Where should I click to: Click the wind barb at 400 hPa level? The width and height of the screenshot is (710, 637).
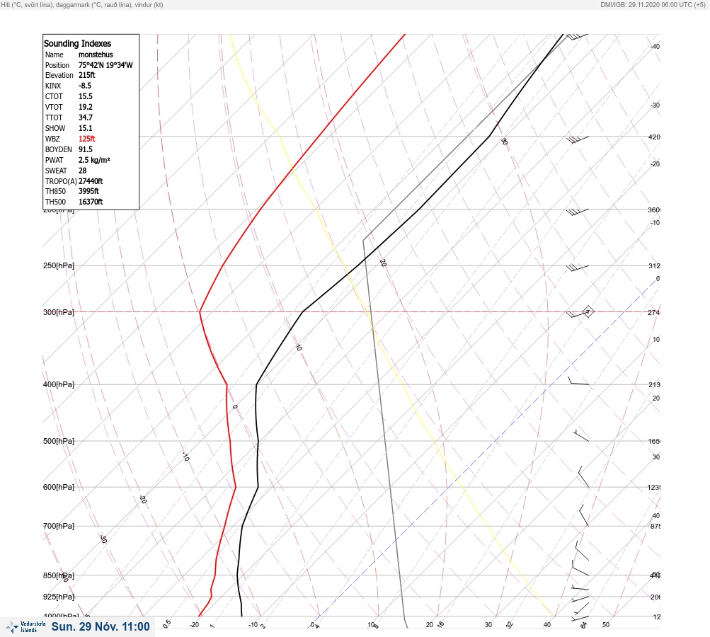(578, 381)
